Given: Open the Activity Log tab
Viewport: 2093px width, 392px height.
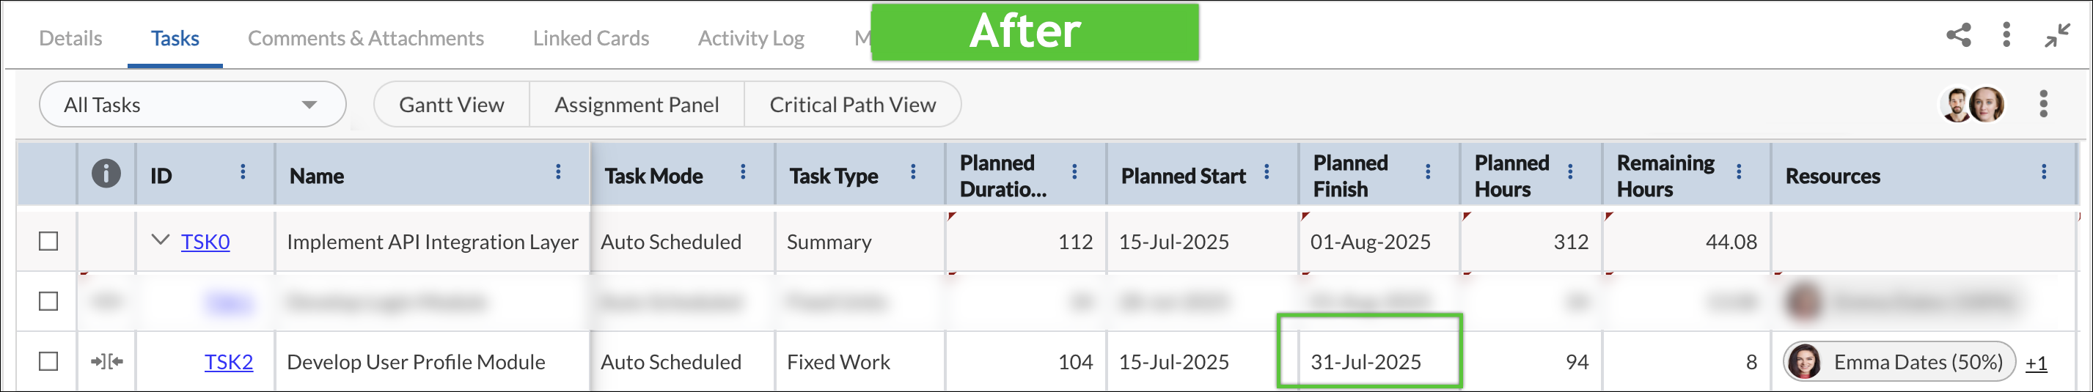Looking at the screenshot, I should [x=751, y=38].
